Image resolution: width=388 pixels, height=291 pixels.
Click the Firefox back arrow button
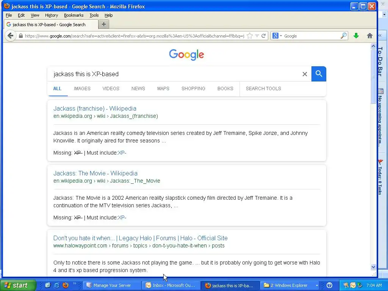[10, 36]
